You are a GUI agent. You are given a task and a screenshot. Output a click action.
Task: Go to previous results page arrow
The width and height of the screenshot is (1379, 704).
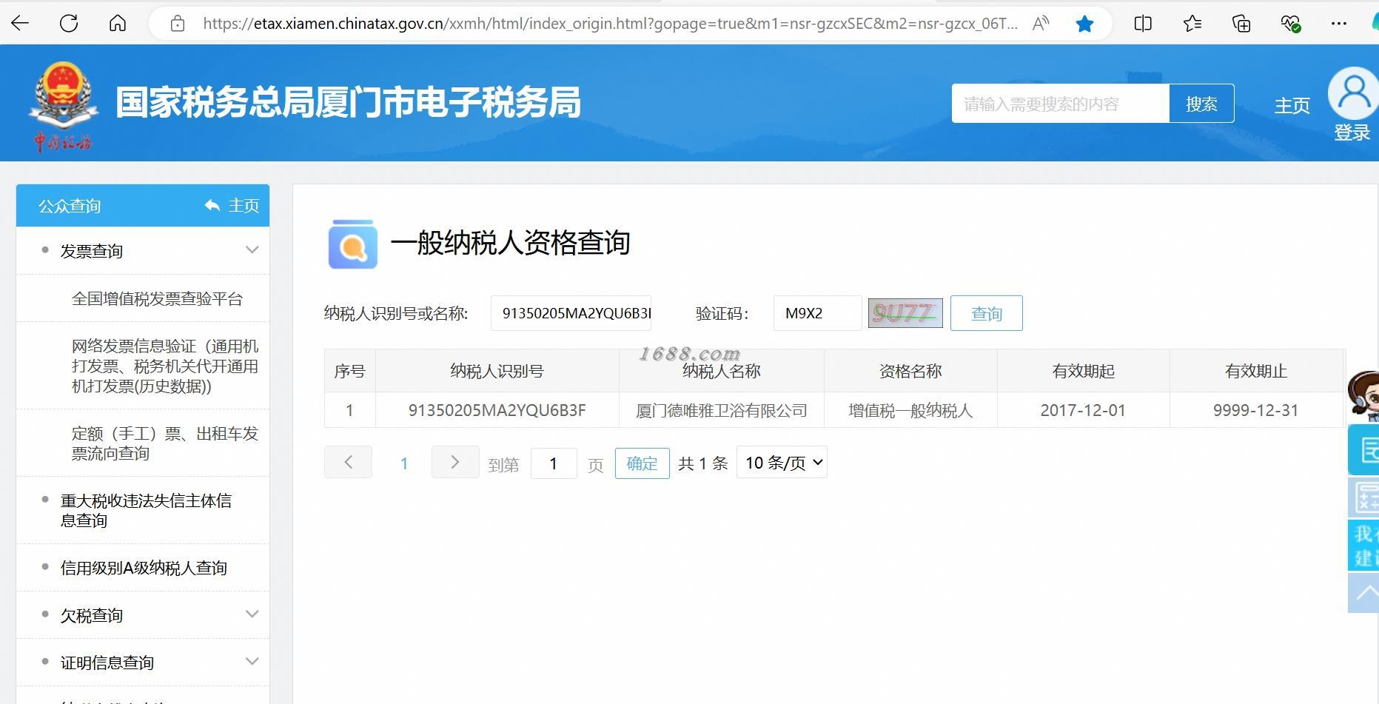348,463
